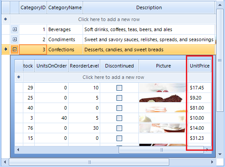This screenshot has height=167, width=225.
Task: Expand the Beverages category row
Action: [15, 29]
